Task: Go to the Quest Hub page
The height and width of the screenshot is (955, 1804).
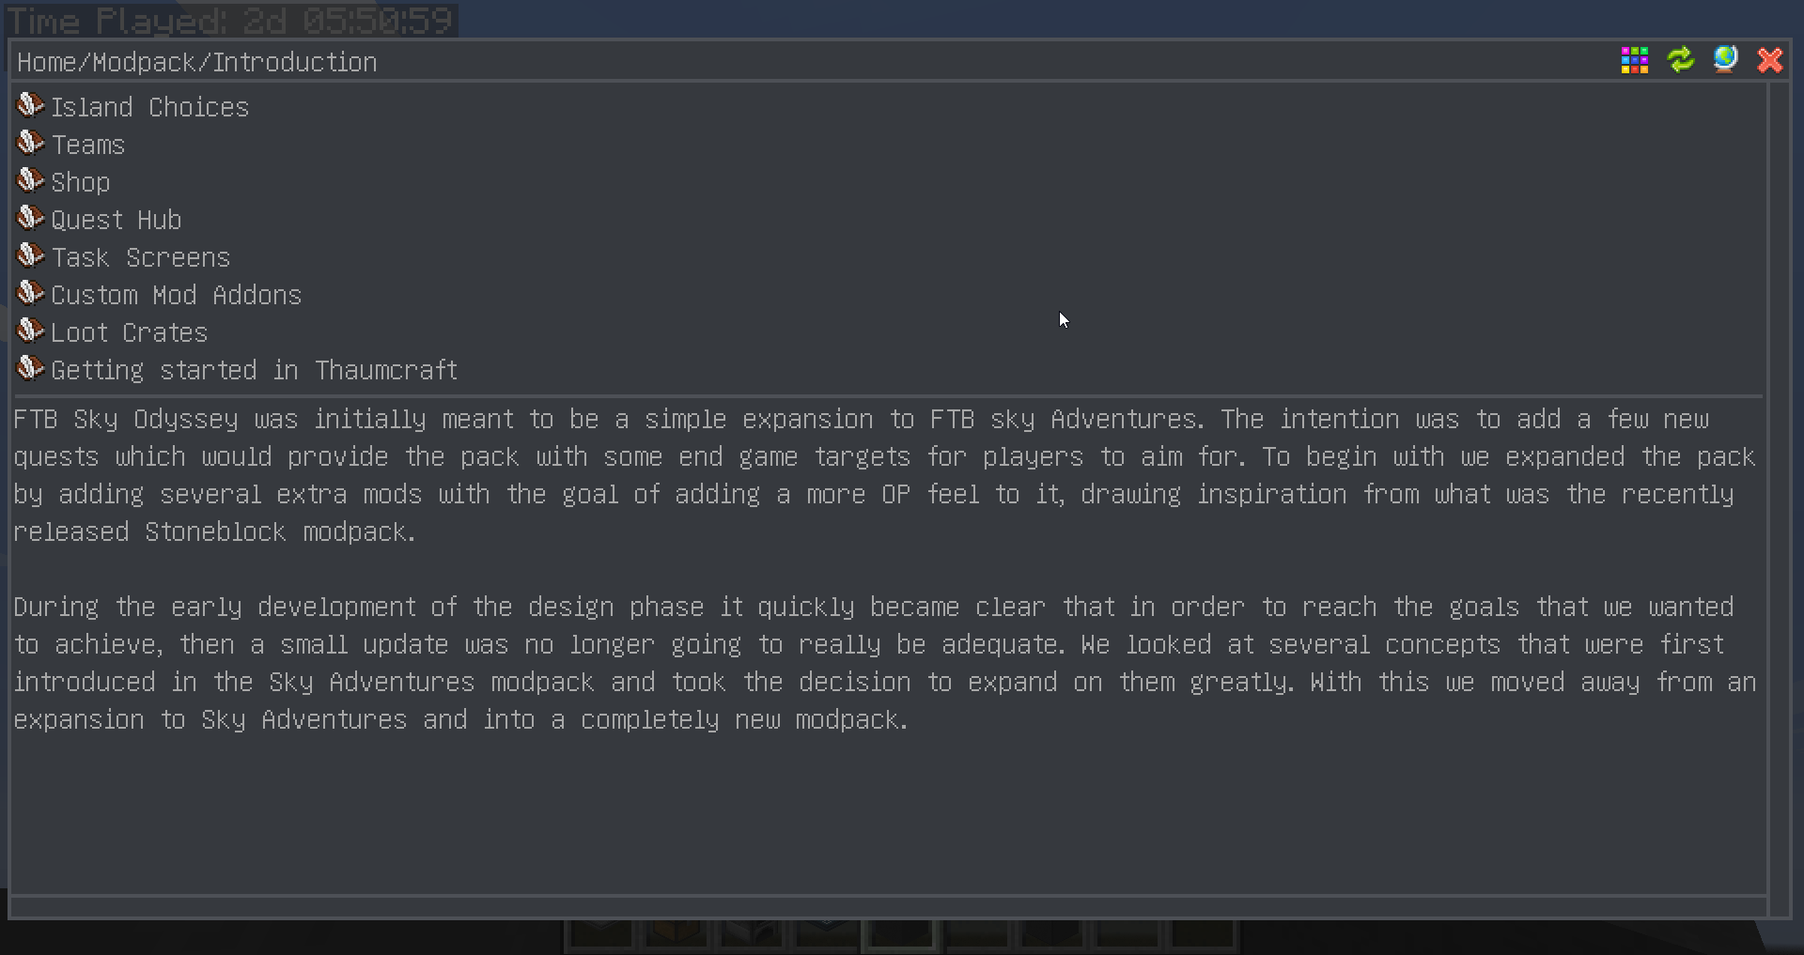Action: tap(116, 221)
